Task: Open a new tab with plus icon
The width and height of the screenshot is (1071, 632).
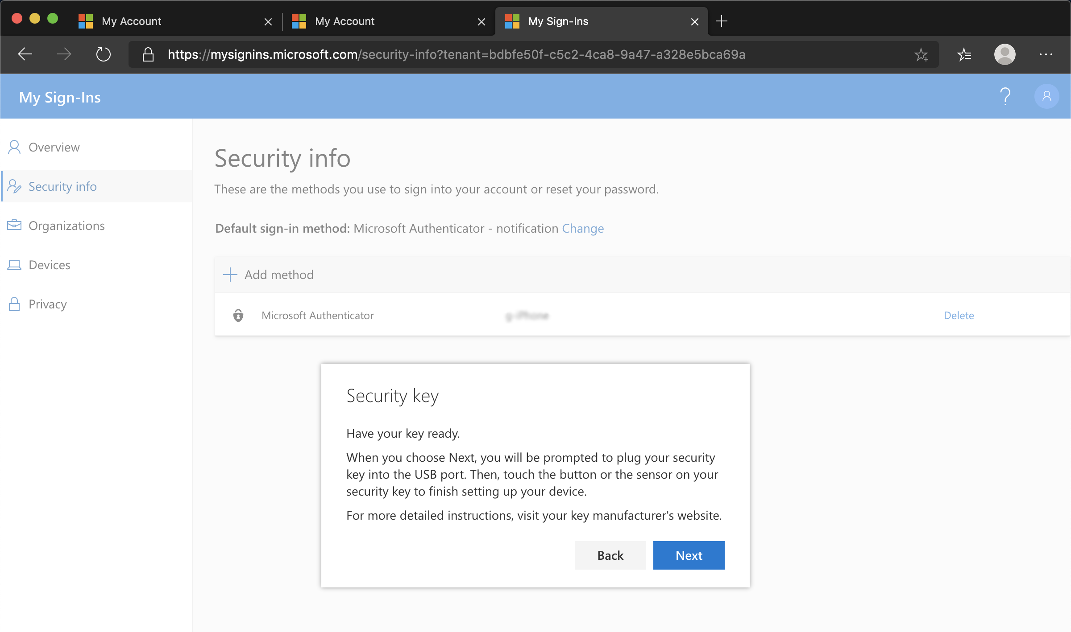Action: tap(721, 21)
